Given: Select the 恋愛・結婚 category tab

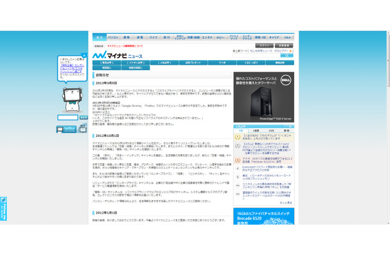Looking at the screenshot, I should (194, 37).
